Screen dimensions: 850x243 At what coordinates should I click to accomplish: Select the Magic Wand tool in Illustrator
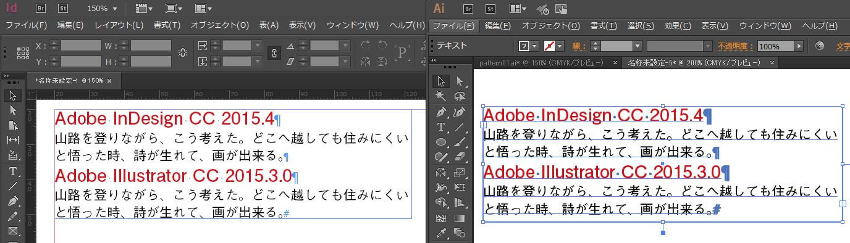click(x=440, y=96)
